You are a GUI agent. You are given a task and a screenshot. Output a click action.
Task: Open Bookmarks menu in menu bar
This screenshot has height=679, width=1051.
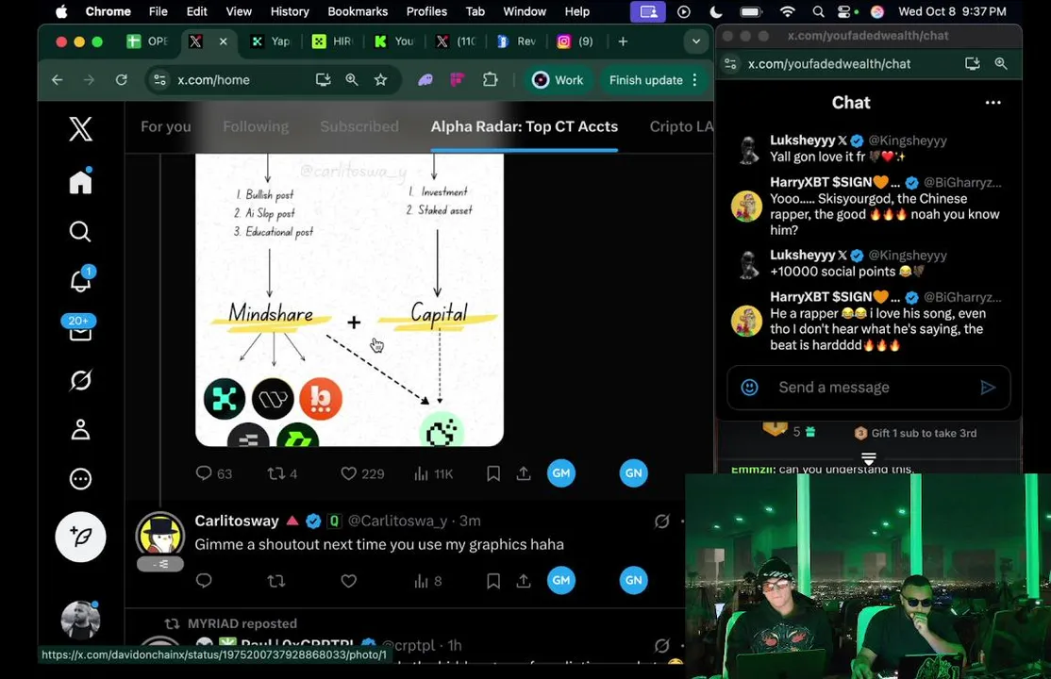tap(358, 11)
